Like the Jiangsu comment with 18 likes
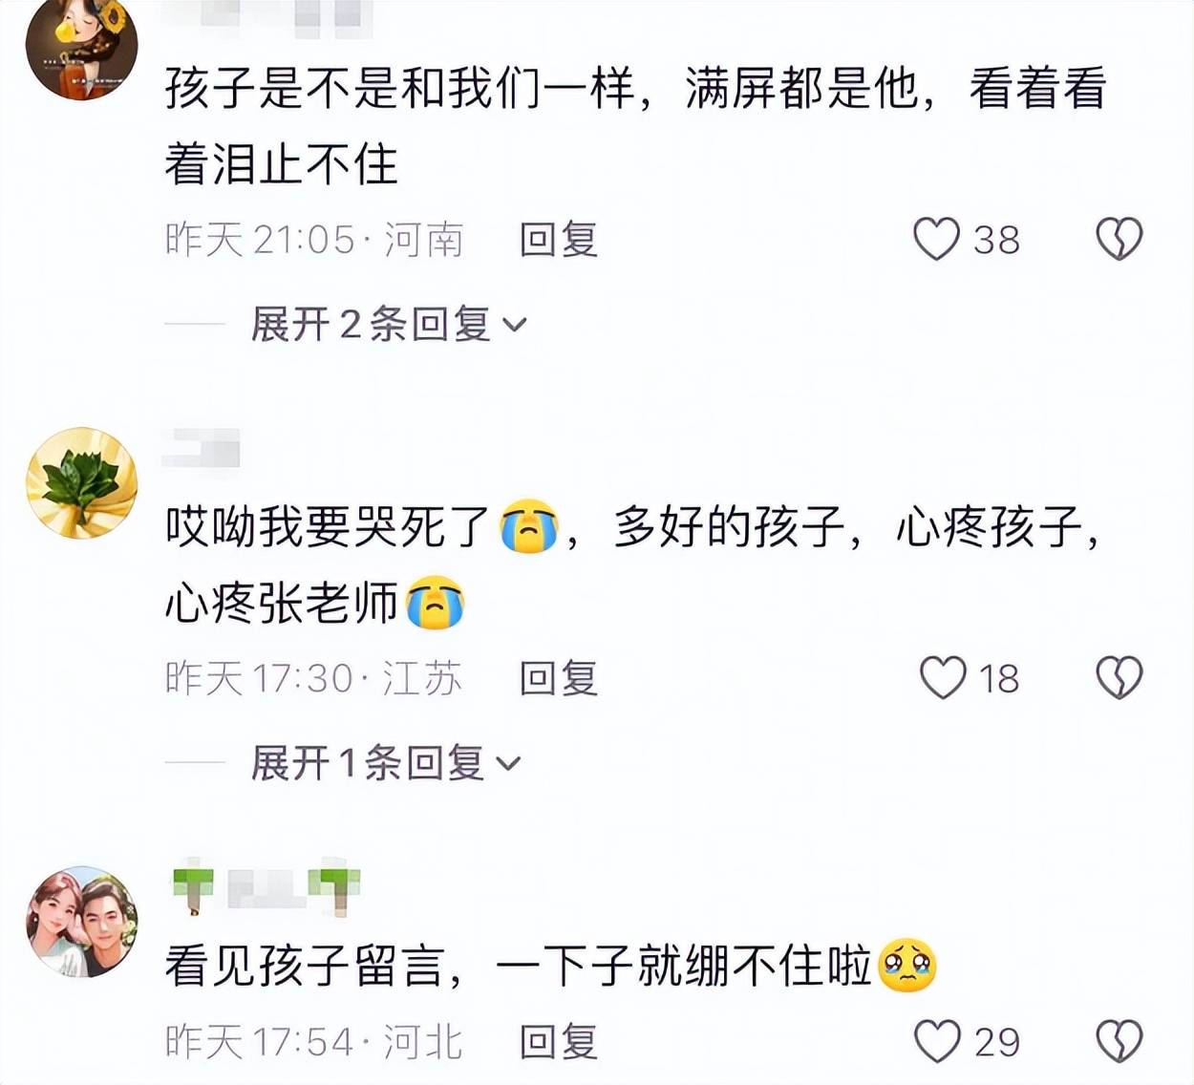The image size is (1194, 1085). coord(943,678)
